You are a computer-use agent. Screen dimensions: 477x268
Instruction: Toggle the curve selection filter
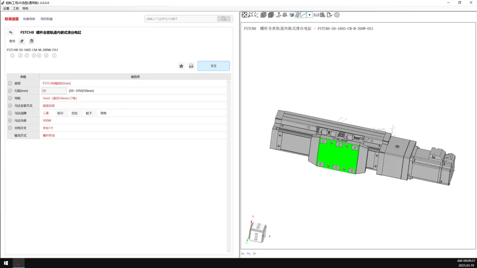[x=303, y=15]
